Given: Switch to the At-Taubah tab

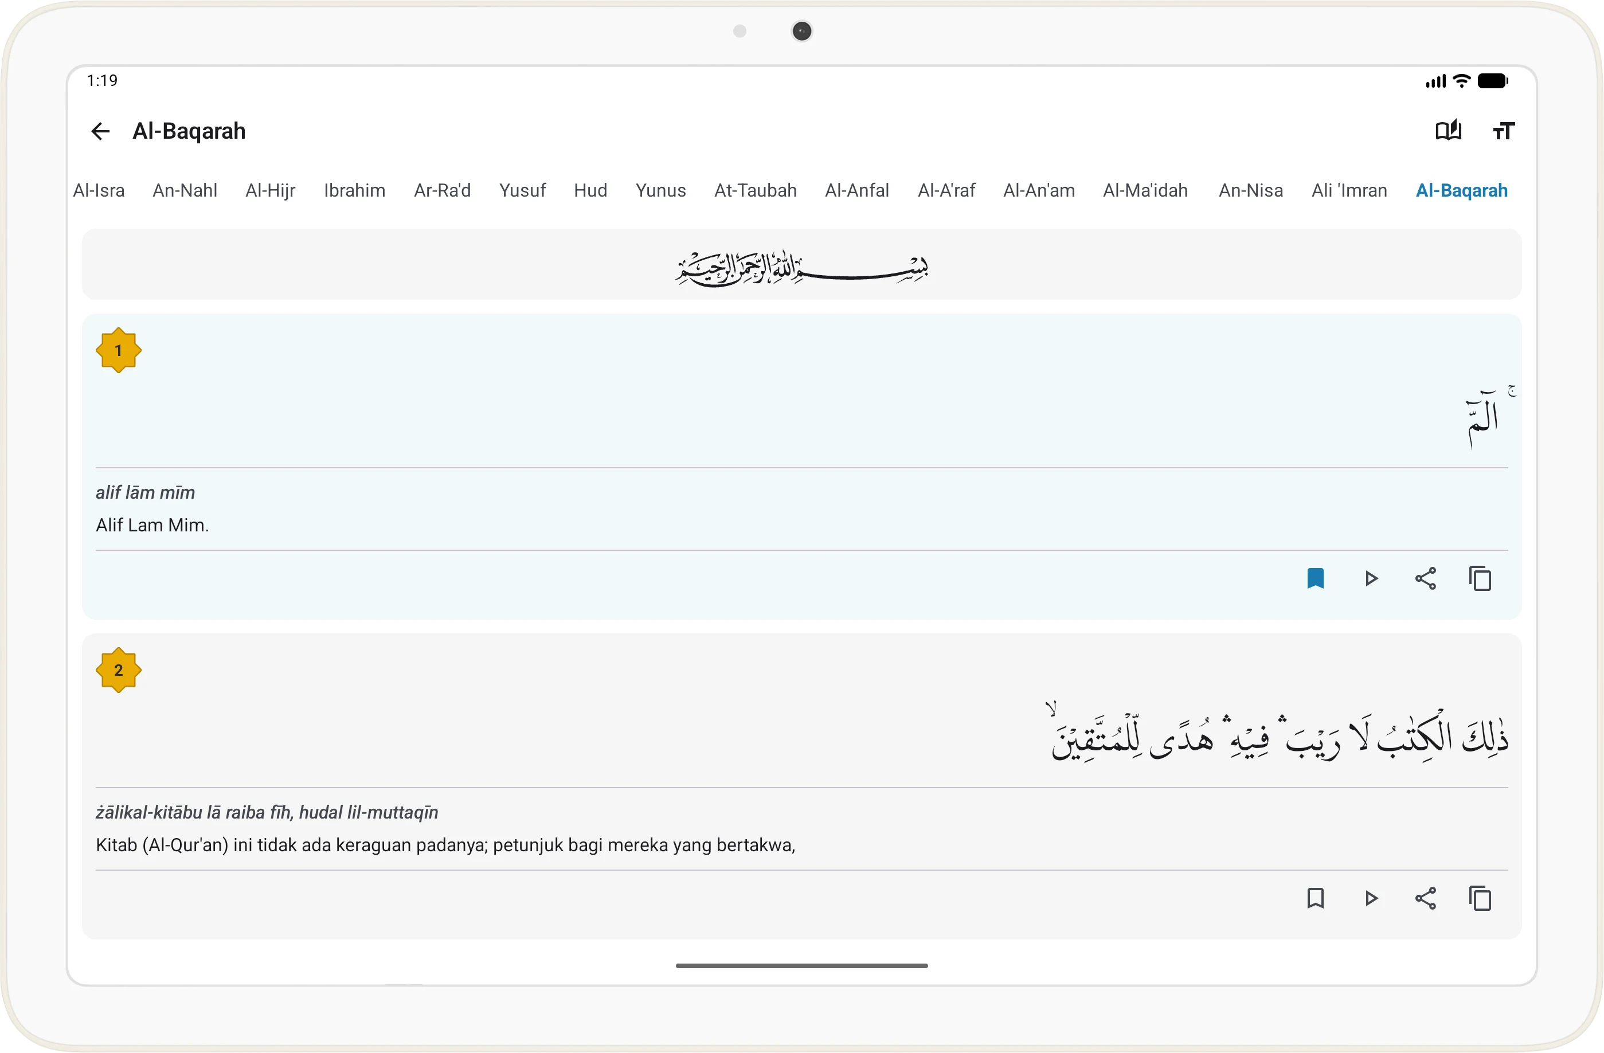Looking at the screenshot, I should (756, 191).
